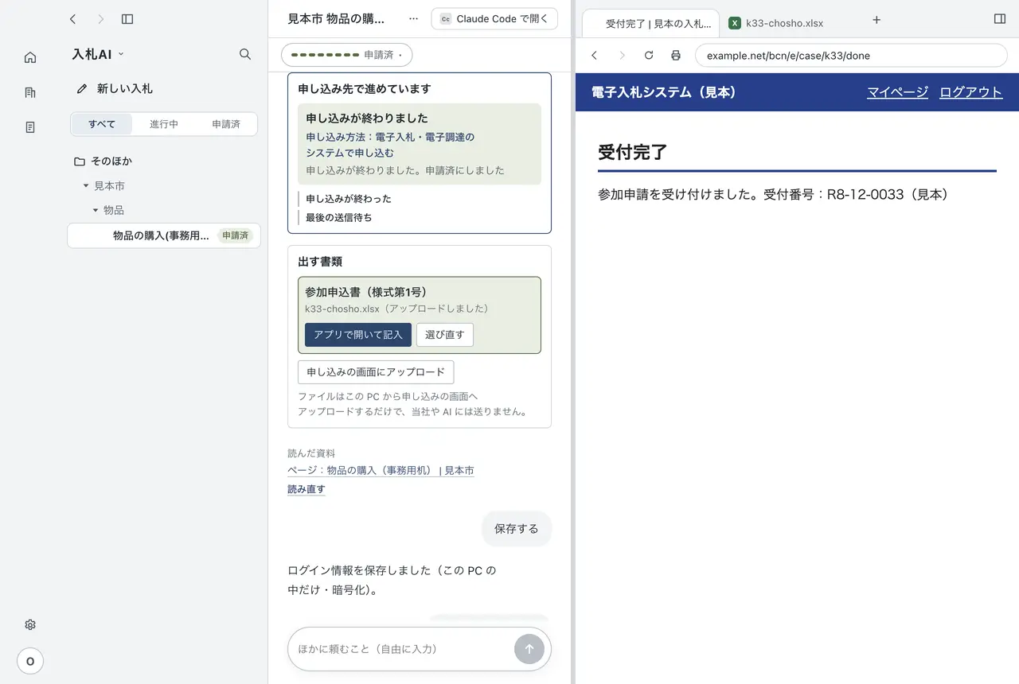
Task: Open the document icon in left rail
Action: coord(30,127)
